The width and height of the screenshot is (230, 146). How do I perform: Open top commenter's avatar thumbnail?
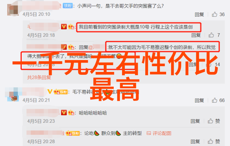pyautogui.click(x=13, y=10)
